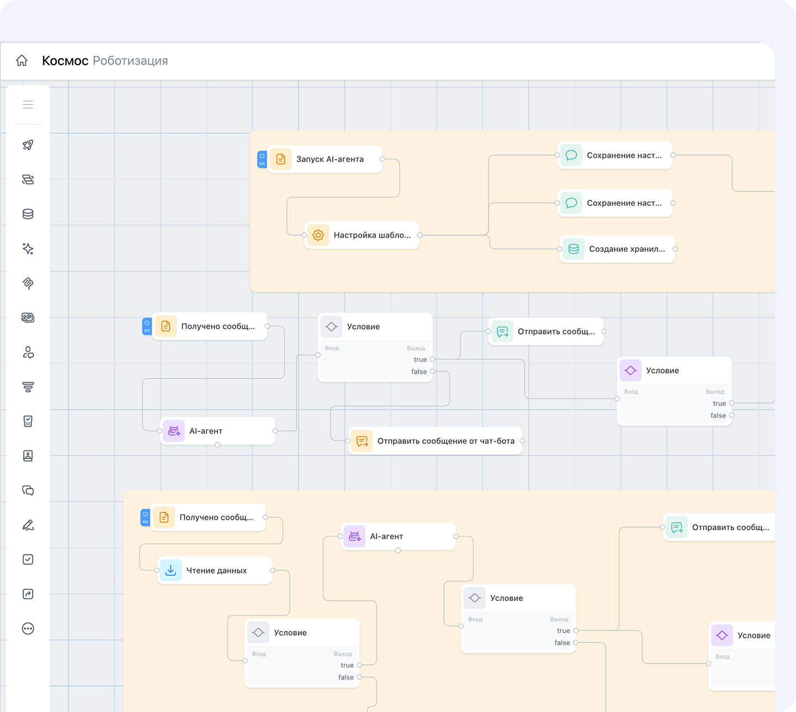Viewport: 796px width, 712px height.
Task: Toggle the power switch on Запуск AI-агента node
Action: coord(262,159)
